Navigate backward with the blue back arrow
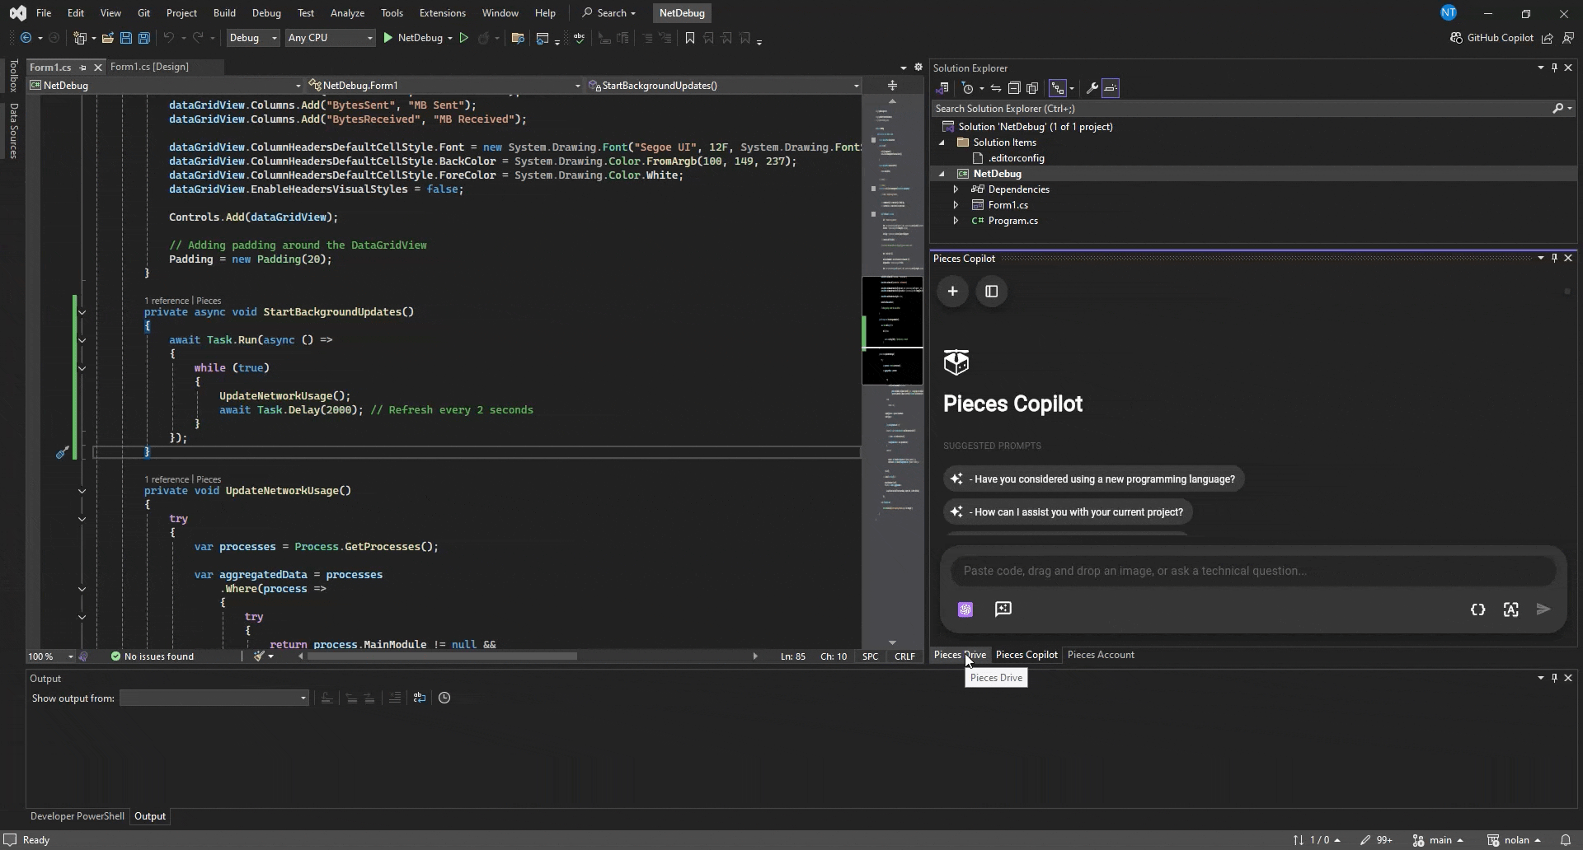The height and width of the screenshot is (850, 1583). click(26, 38)
